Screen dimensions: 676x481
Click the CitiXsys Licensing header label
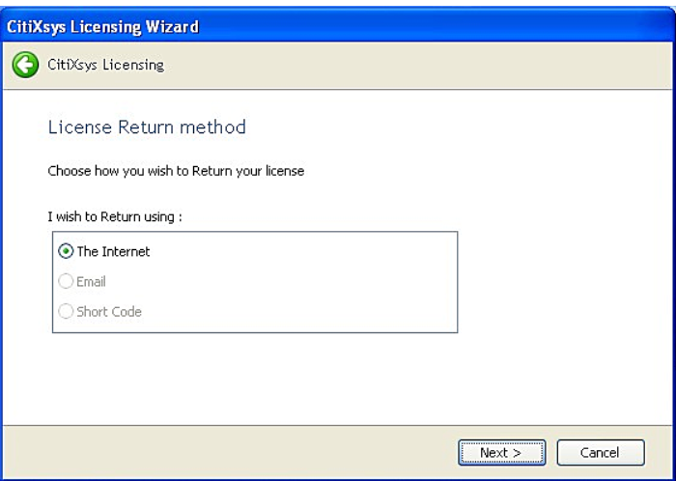tap(105, 65)
